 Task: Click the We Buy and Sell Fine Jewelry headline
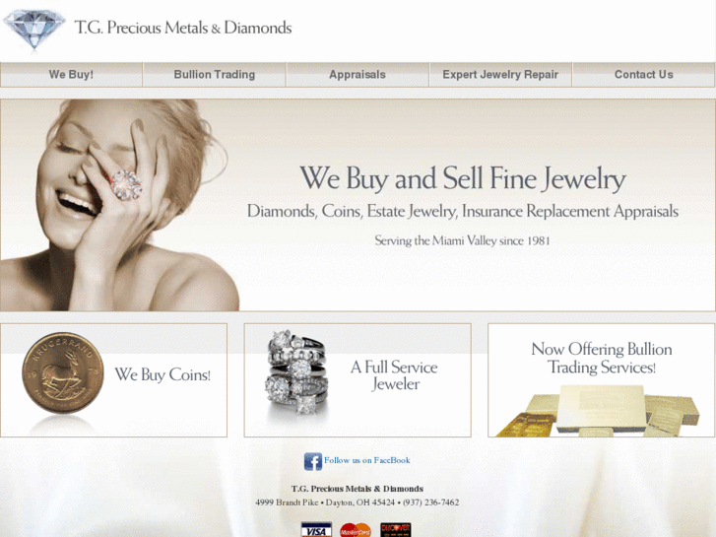click(x=463, y=178)
